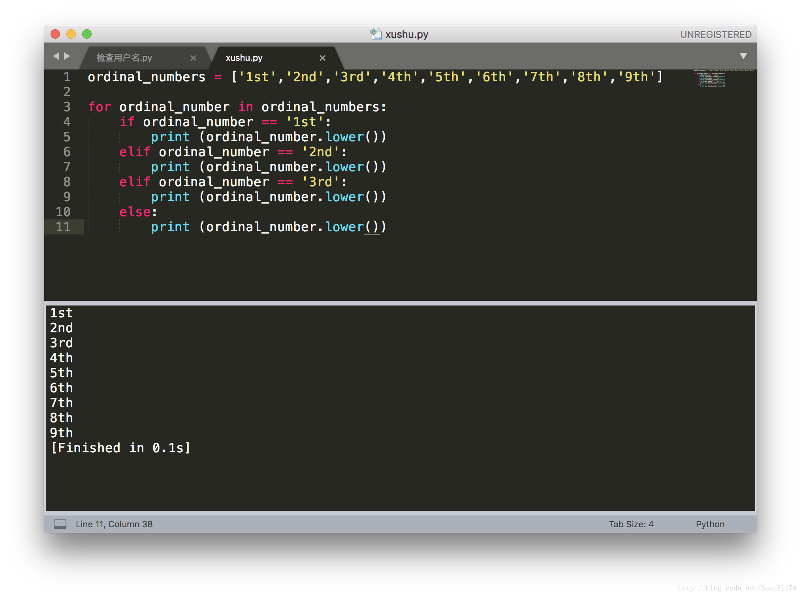Click the yellow minimize window button
This screenshot has height=596, width=801.
(x=71, y=34)
